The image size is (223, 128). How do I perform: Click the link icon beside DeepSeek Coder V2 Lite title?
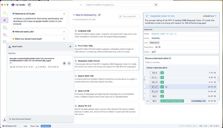pyautogui.click(x=147, y=16)
